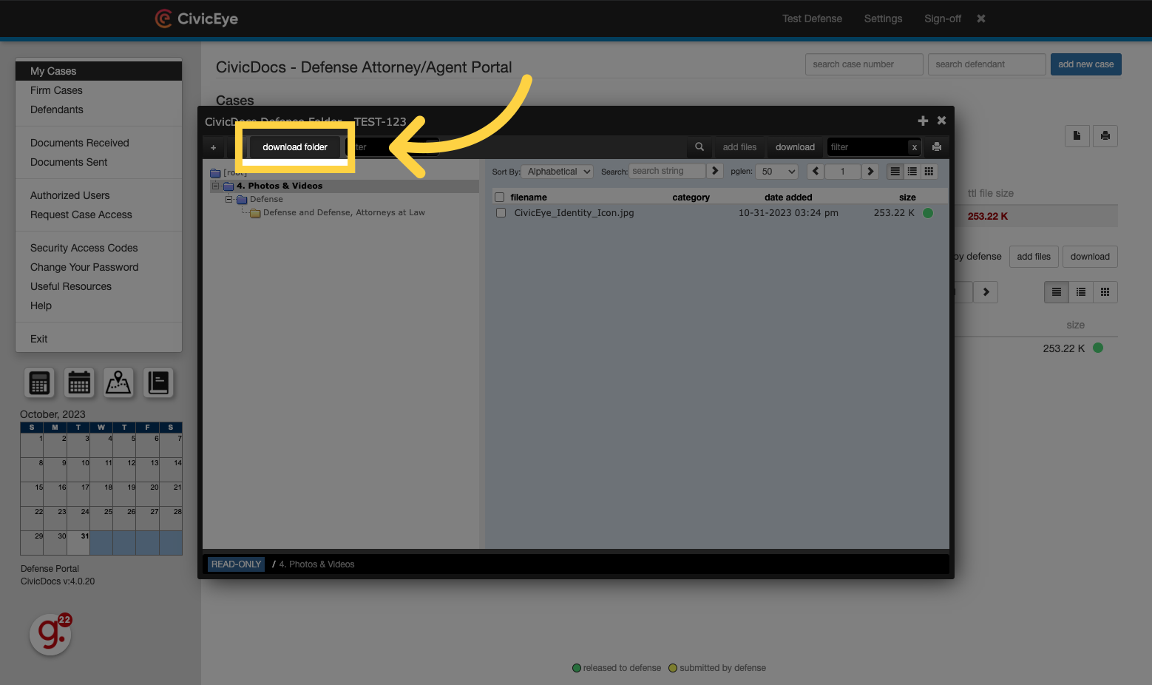Open Defendants in the sidebar
The height and width of the screenshot is (685, 1152).
pos(57,109)
